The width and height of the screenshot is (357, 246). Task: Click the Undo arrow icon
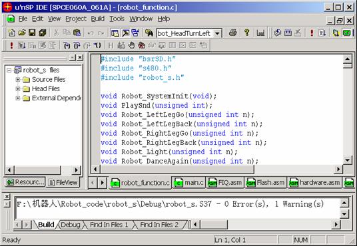tap(91, 33)
